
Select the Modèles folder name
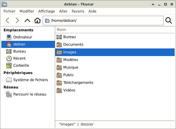(71, 60)
